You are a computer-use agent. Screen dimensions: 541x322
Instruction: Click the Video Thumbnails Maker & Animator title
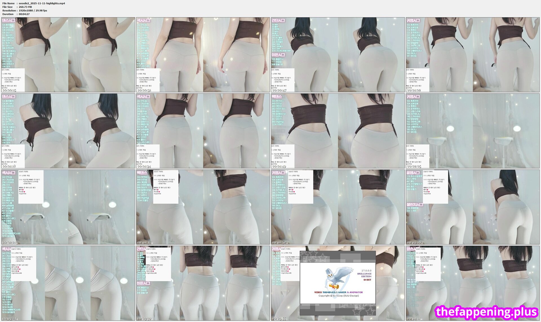(338, 292)
